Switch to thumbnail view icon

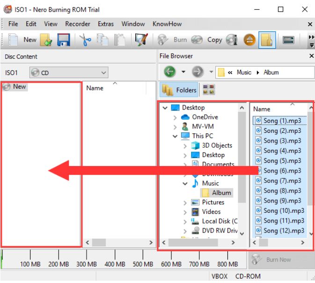pos(209,89)
